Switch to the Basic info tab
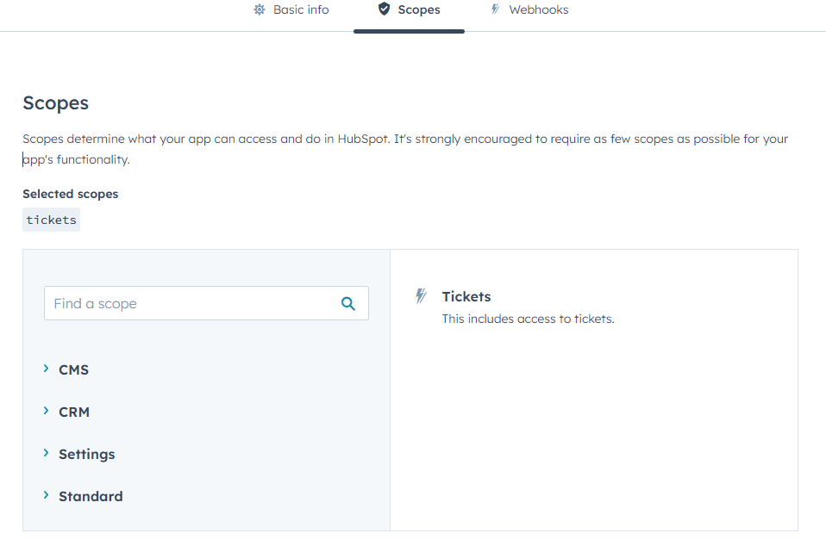The width and height of the screenshot is (826, 552). [300, 10]
